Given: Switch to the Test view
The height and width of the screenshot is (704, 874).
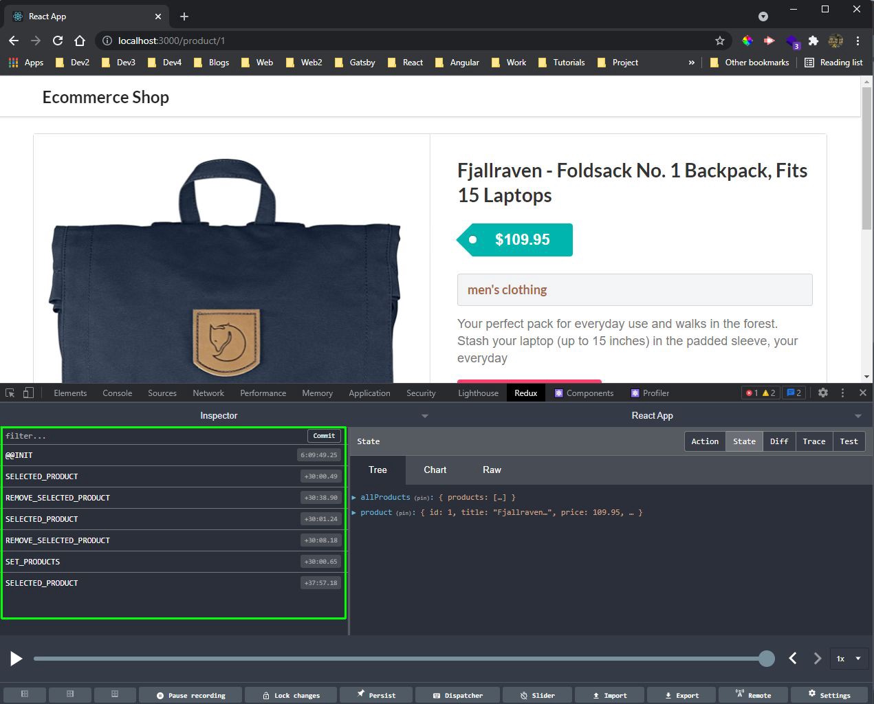Looking at the screenshot, I should click(849, 441).
